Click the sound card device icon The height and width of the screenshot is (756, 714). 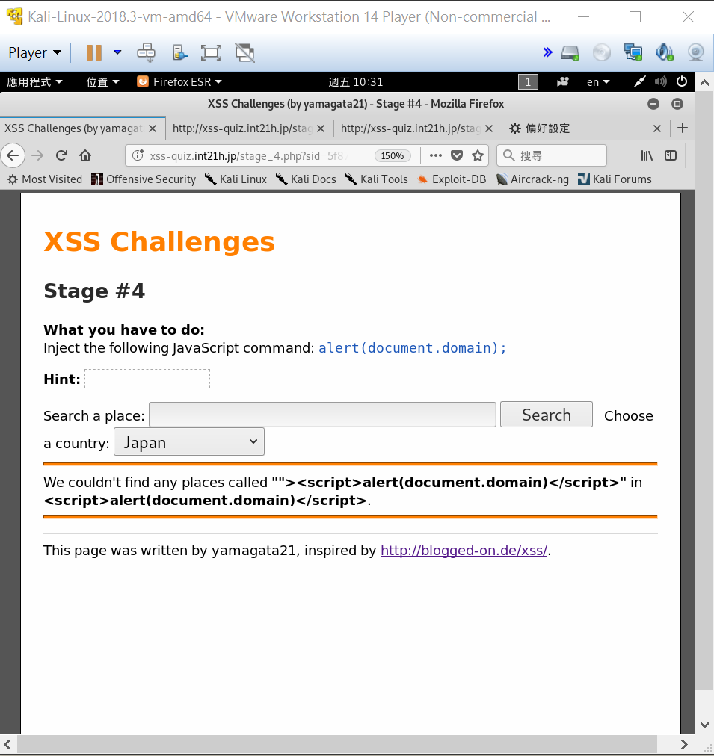[665, 52]
